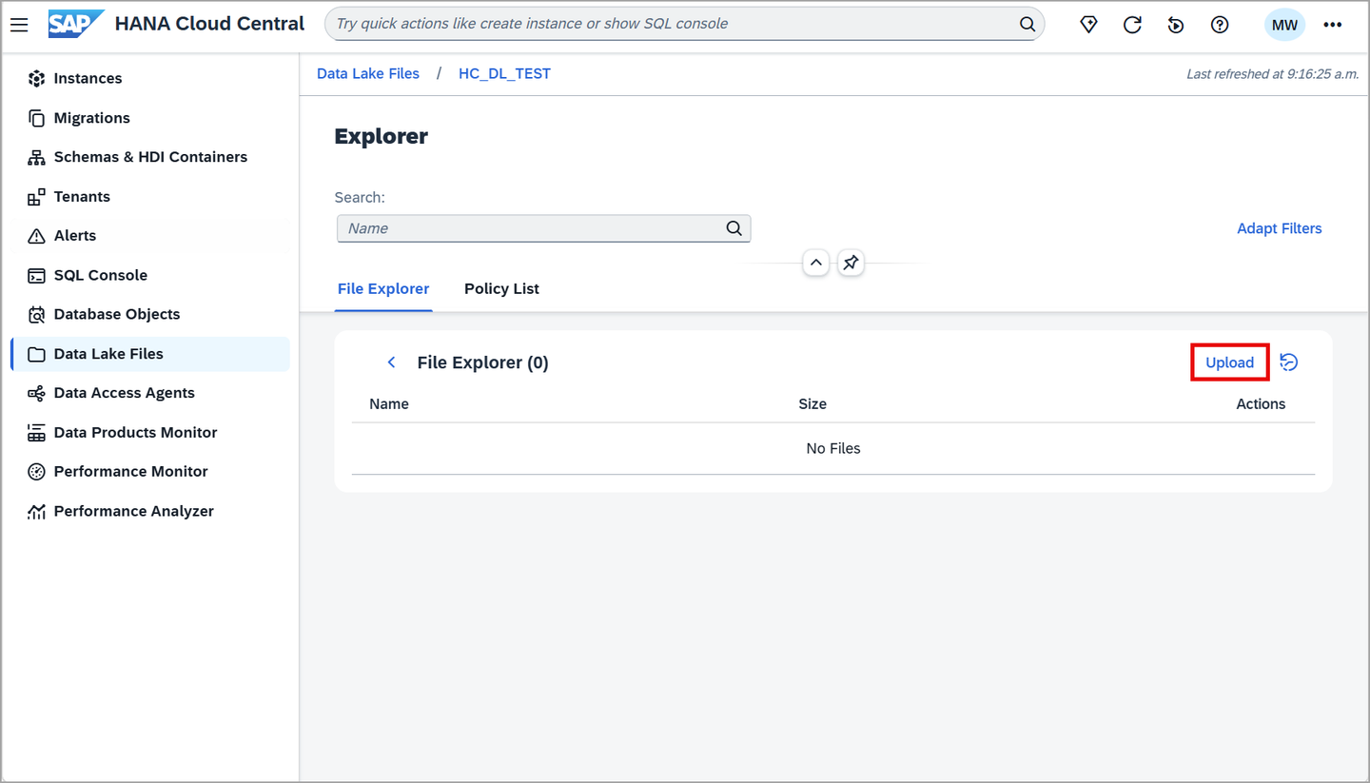
Task: Open the diamond icon in header
Action: coord(1089,25)
